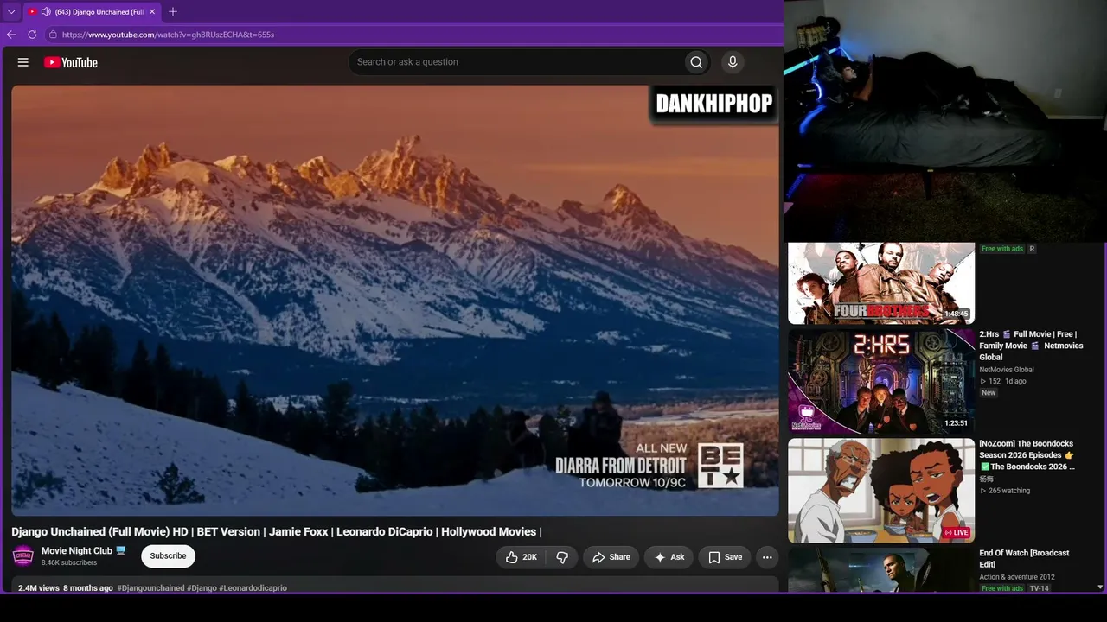Viewport: 1107px width, 622px height.
Task: Click the "New" badge under 2:Hrs video
Action: pyautogui.click(x=989, y=393)
